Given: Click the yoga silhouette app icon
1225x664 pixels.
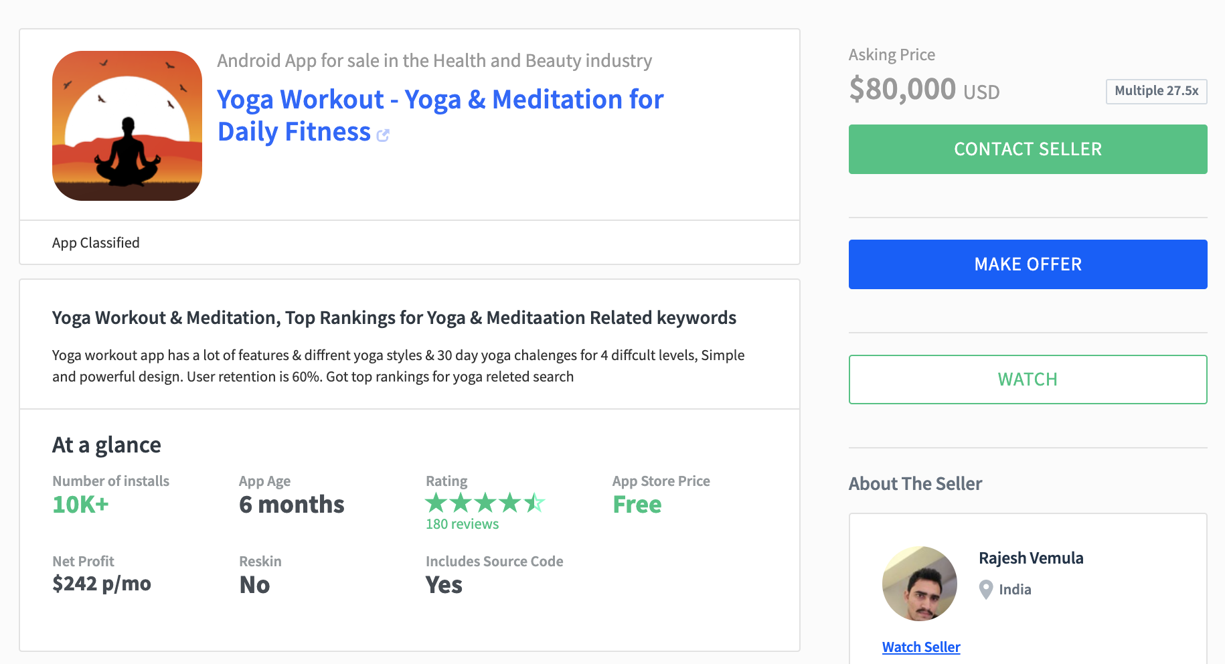Looking at the screenshot, I should point(127,126).
